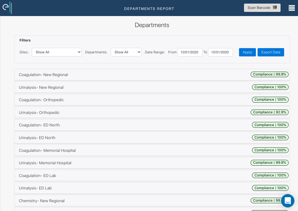
Task: Click Export Data button
Action: pos(271,52)
